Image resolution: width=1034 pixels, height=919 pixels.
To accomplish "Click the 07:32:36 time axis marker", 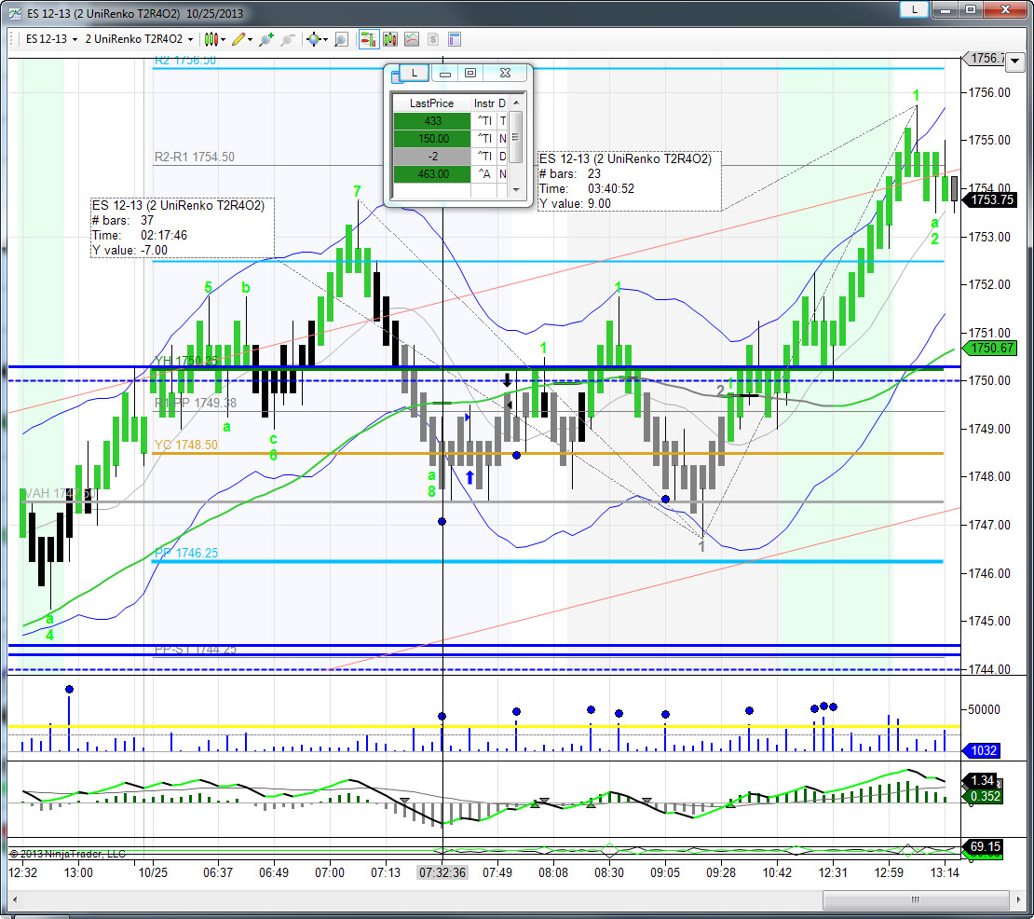I will pos(442,872).
